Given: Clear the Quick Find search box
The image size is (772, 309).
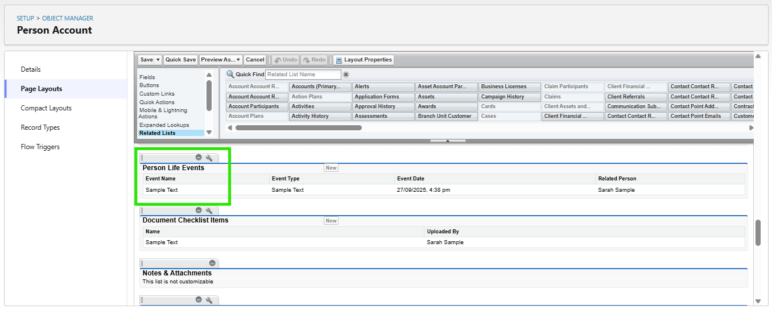Looking at the screenshot, I should point(346,75).
